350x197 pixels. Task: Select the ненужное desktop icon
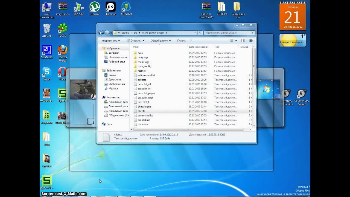(47, 117)
